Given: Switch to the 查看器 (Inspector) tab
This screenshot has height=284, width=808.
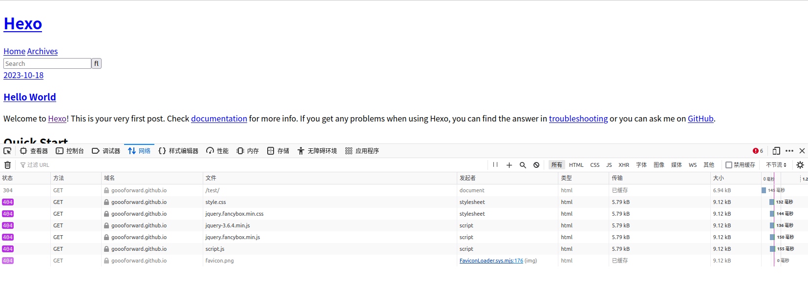Looking at the screenshot, I should 34,151.
